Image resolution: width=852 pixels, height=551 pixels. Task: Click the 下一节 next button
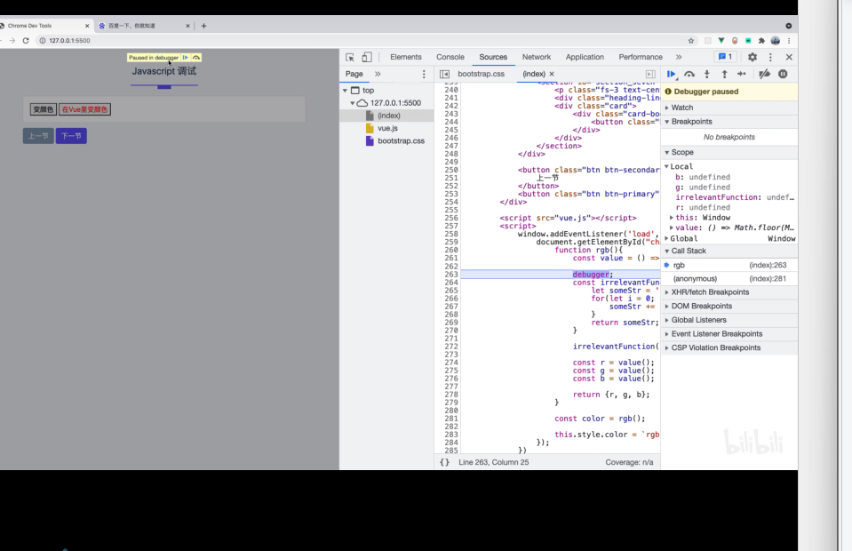click(71, 136)
